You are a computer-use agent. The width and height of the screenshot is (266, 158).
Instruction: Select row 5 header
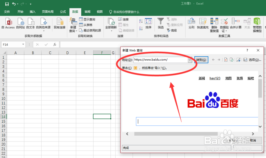click(3, 76)
